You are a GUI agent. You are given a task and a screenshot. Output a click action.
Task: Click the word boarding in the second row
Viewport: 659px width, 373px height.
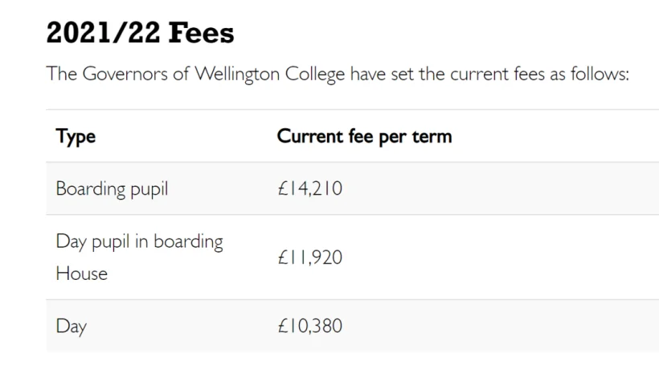(188, 242)
